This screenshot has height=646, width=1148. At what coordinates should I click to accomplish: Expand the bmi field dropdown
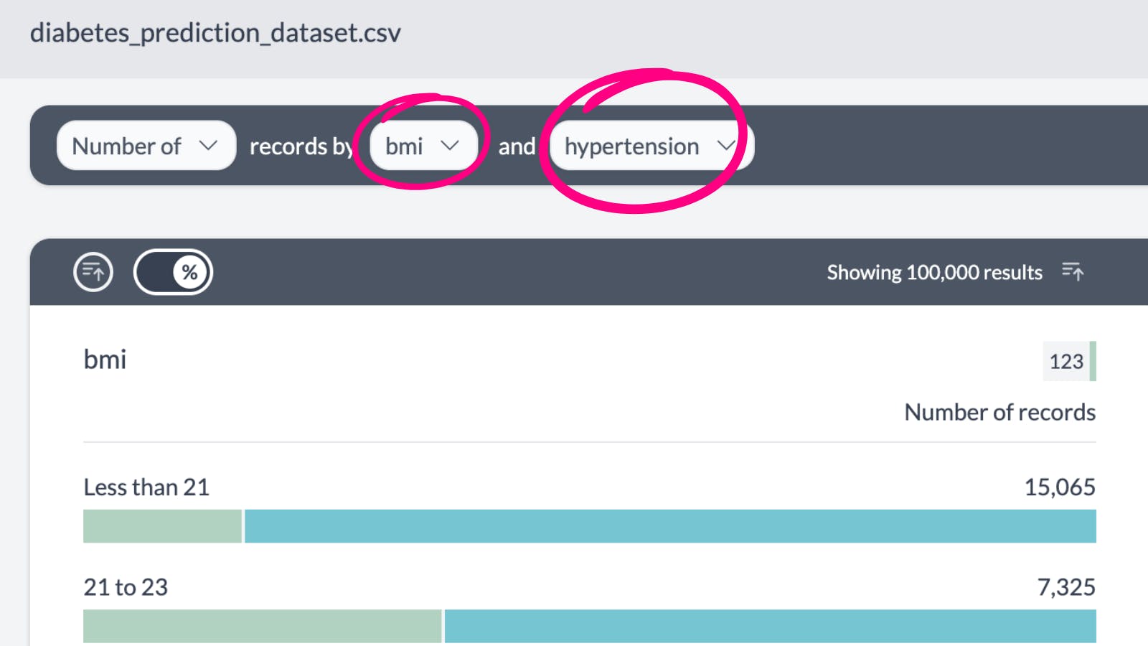coord(423,146)
